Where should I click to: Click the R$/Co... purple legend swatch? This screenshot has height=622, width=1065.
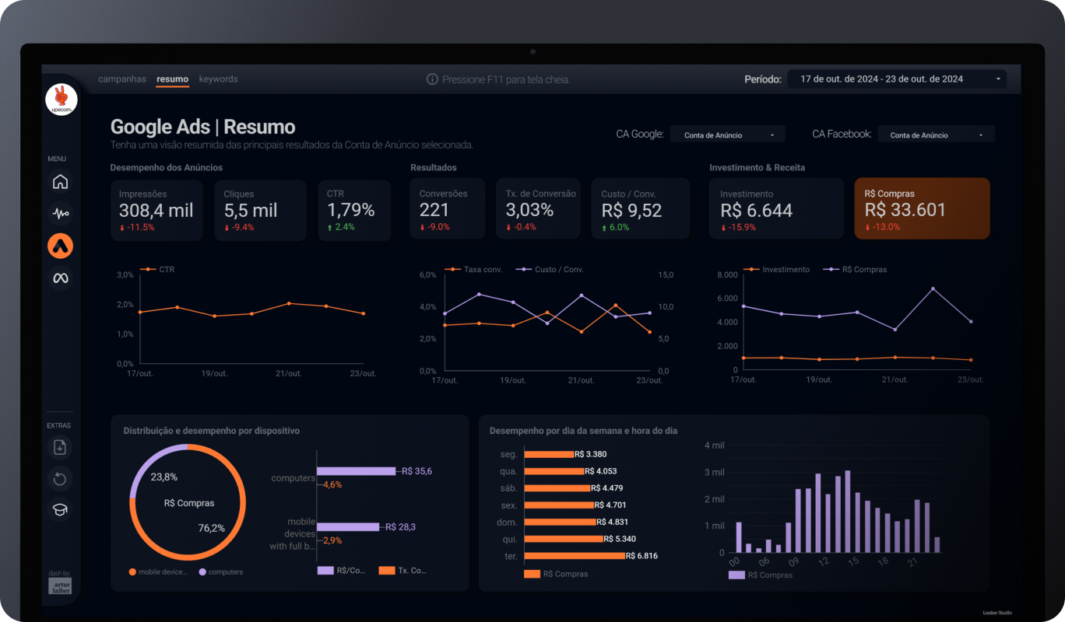[x=325, y=570]
